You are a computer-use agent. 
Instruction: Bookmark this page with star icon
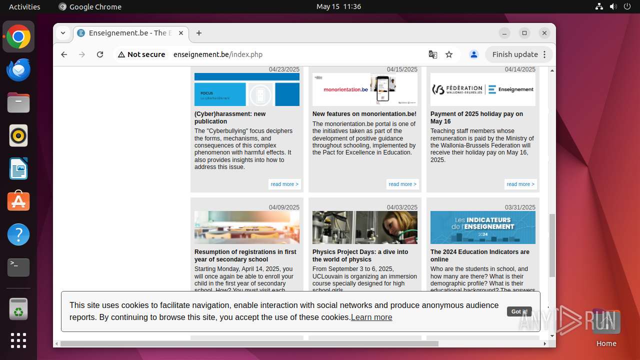(449, 54)
